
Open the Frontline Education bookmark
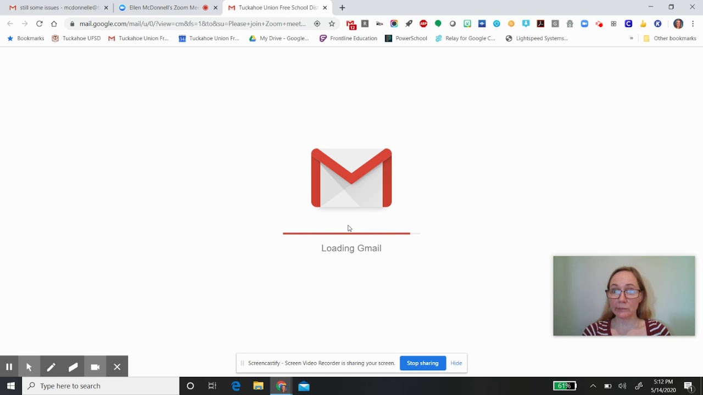point(348,38)
